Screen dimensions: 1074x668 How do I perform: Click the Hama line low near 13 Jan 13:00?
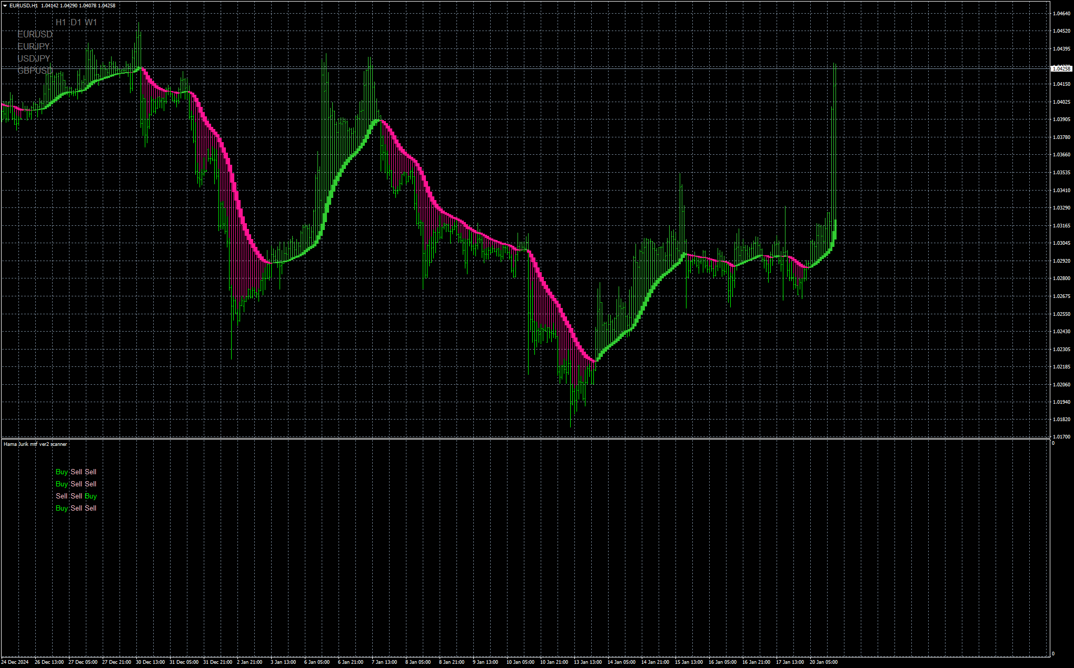point(594,361)
